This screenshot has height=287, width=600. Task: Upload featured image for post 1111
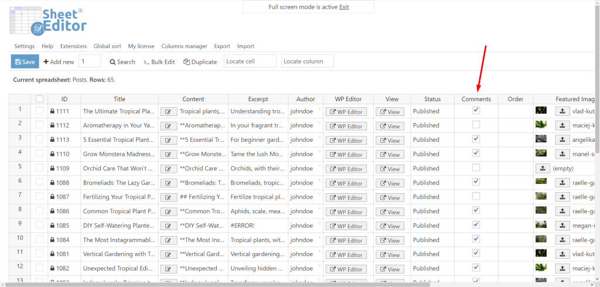click(562, 111)
